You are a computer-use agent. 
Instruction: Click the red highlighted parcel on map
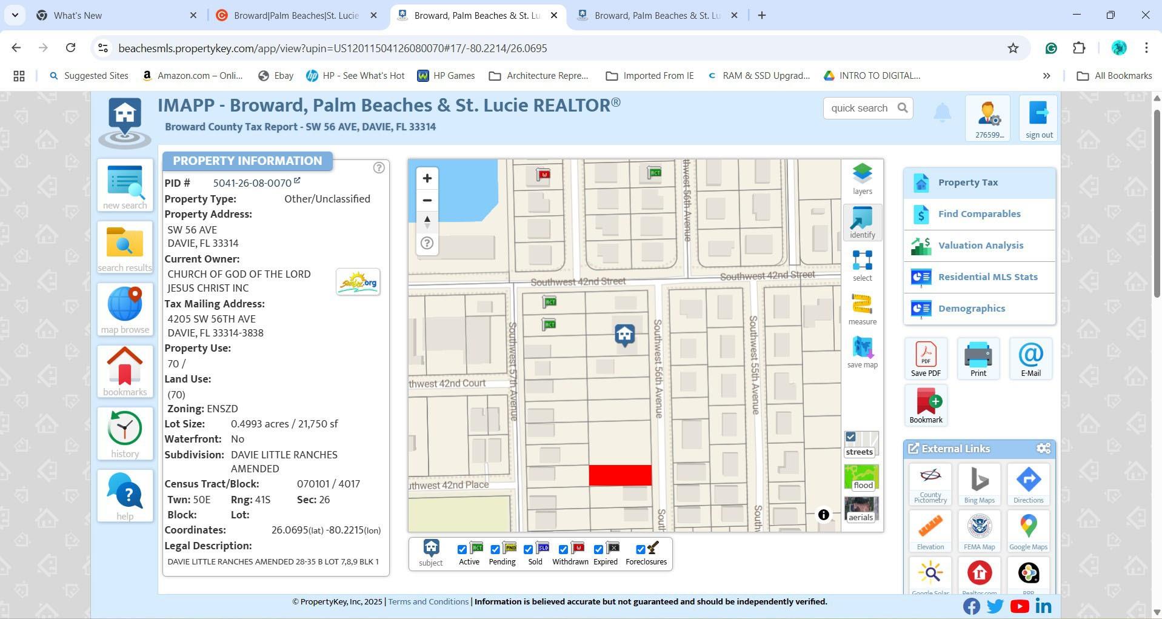(619, 475)
